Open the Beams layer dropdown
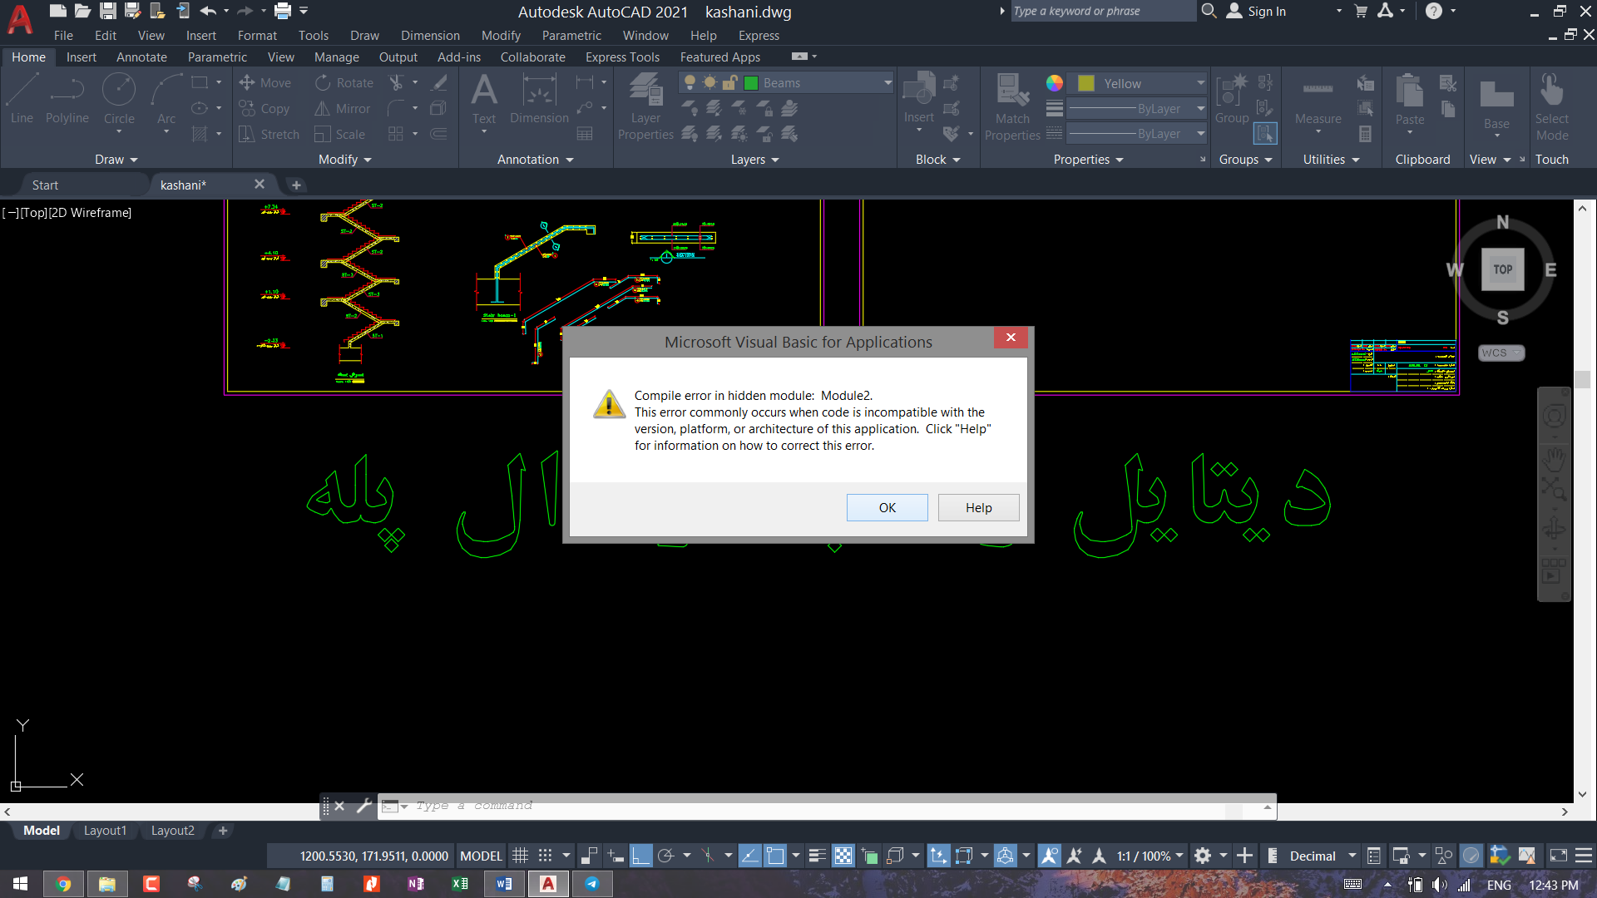The height and width of the screenshot is (898, 1597). click(887, 82)
